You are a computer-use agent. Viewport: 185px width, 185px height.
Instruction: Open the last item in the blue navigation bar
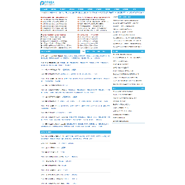pos(135,9)
